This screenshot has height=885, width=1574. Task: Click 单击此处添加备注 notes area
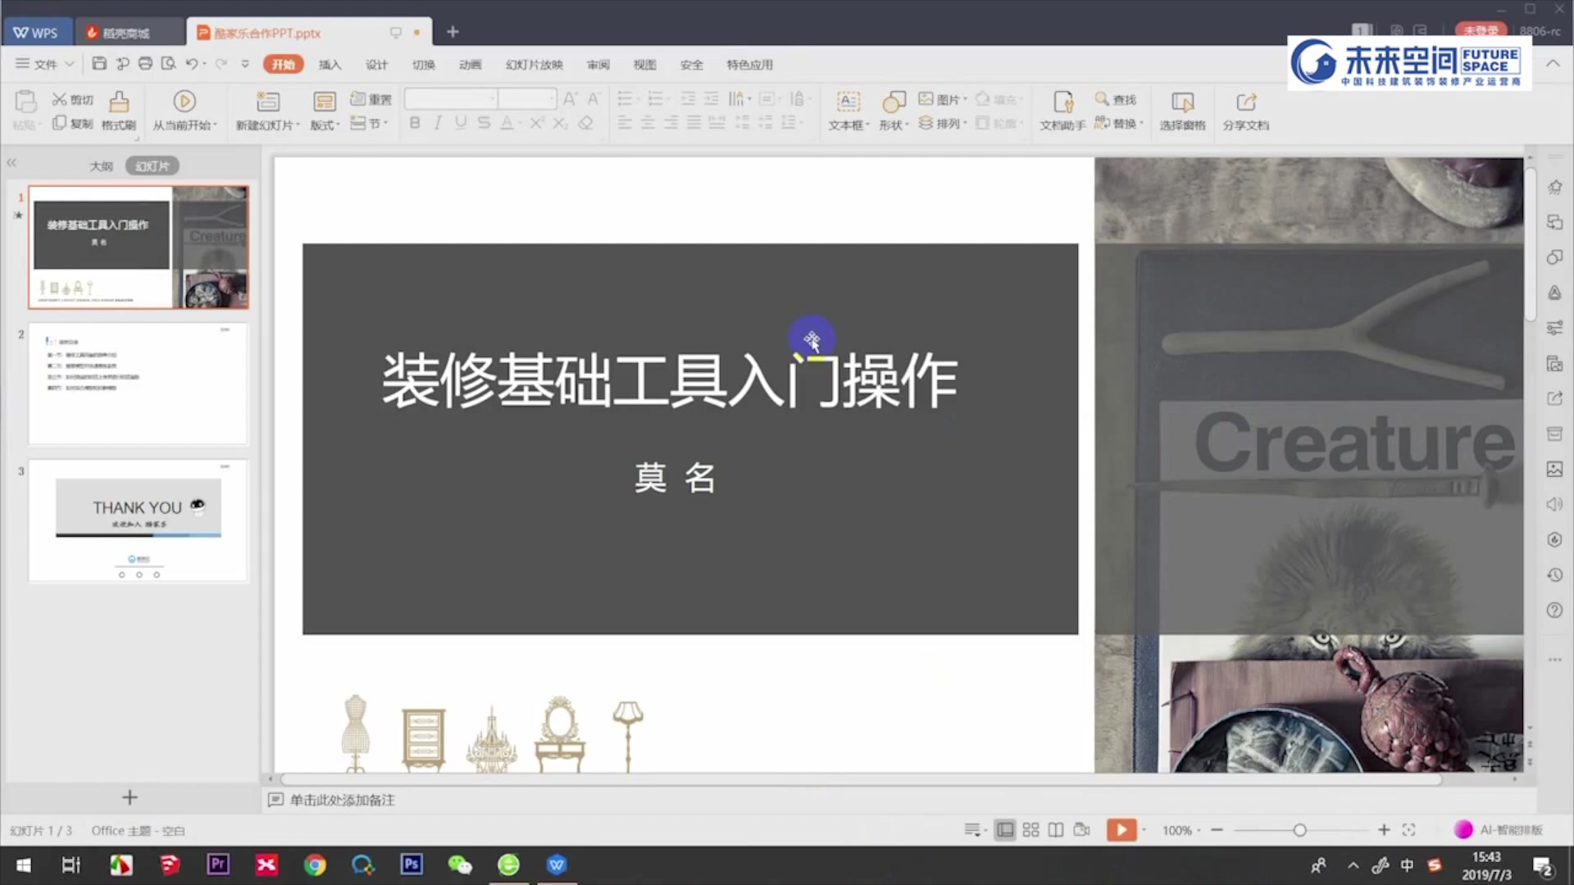[x=342, y=800]
